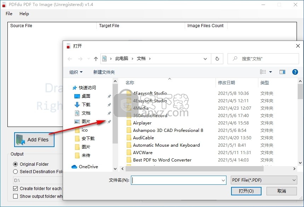Open the 组织 menu
Screen dimensions: 304x207
76,72
